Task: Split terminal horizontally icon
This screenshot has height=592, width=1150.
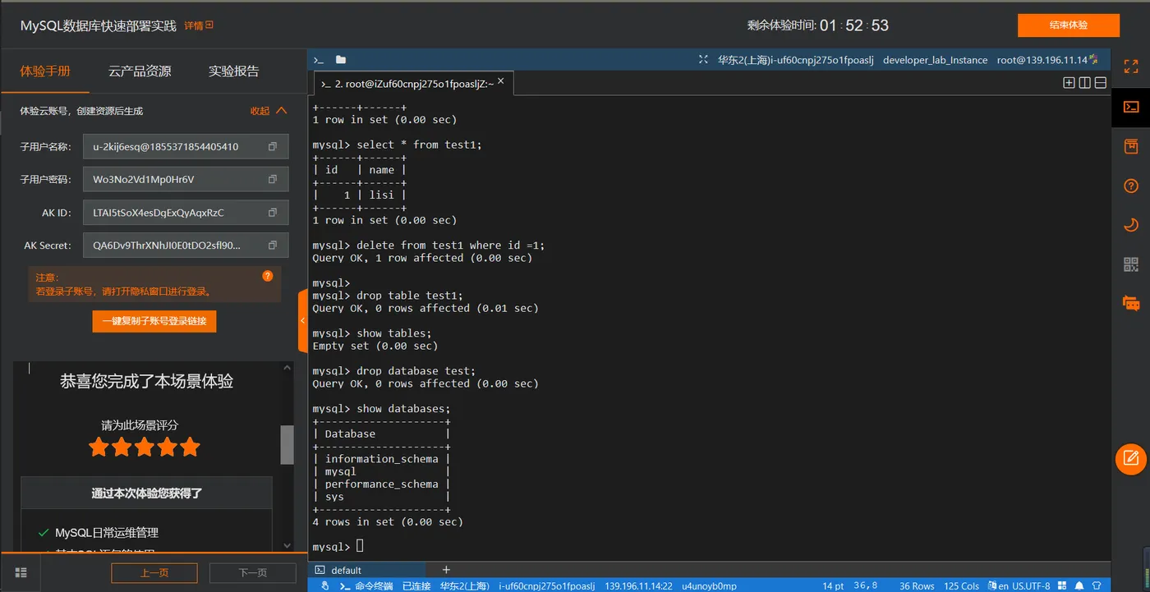Action: [x=1101, y=82]
